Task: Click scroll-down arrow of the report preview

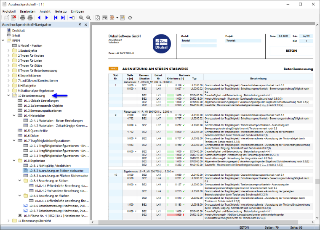Action: pos(317,218)
